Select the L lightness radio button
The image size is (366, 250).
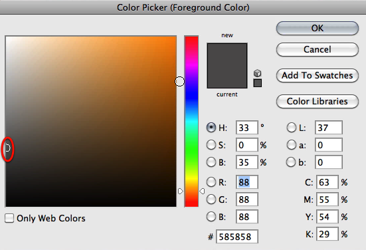click(291, 128)
